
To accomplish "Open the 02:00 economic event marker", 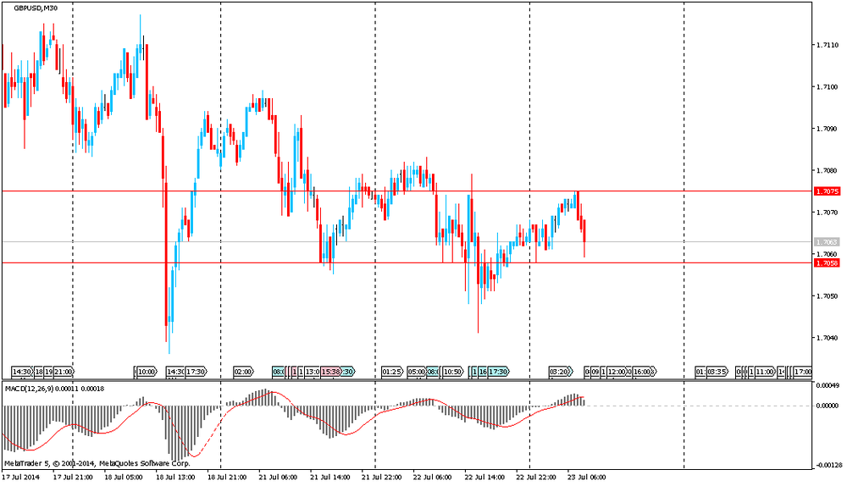I will 244,372.
